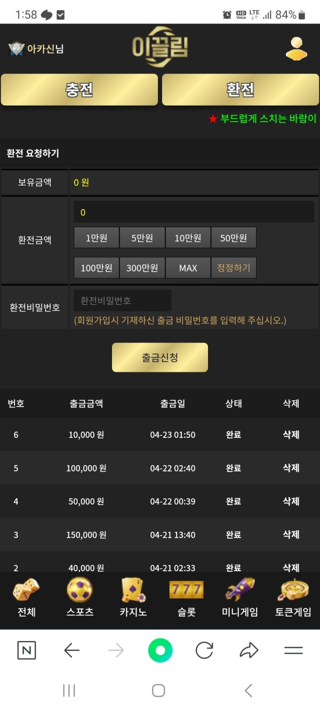Switch to the 충전 tab
The height and width of the screenshot is (711, 320).
point(79,90)
